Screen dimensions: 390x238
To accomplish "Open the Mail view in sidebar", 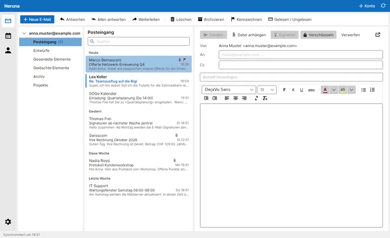I will tap(8, 21).
